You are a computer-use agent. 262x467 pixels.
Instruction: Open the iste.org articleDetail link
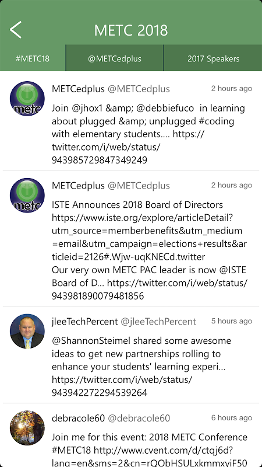(148, 237)
